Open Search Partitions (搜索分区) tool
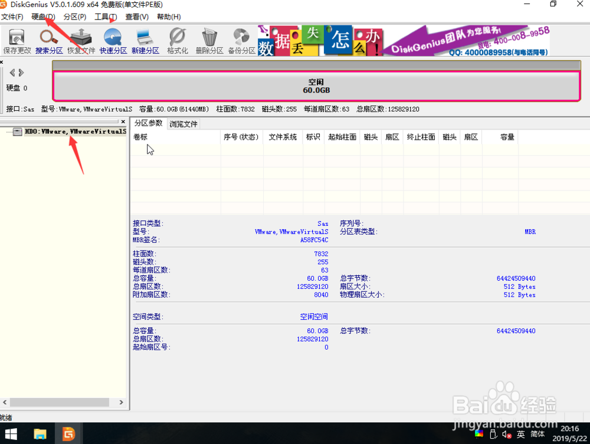Image resolution: width=590 pixels, height=444 pixels. click(49, 41)
